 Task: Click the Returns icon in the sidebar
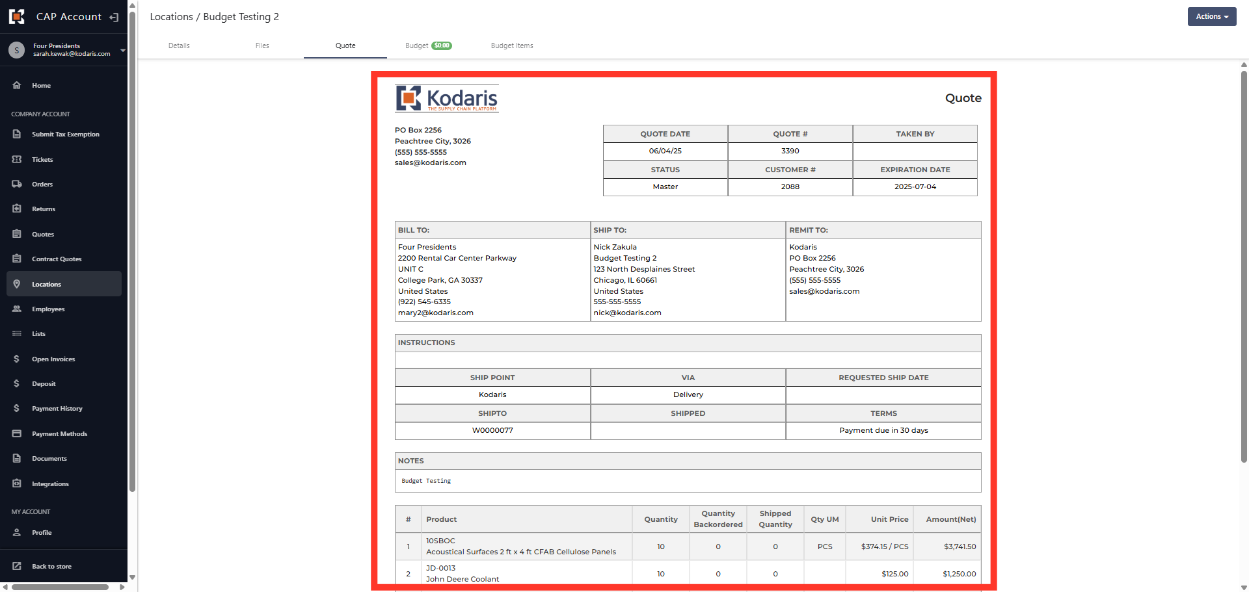pos(17,209)
